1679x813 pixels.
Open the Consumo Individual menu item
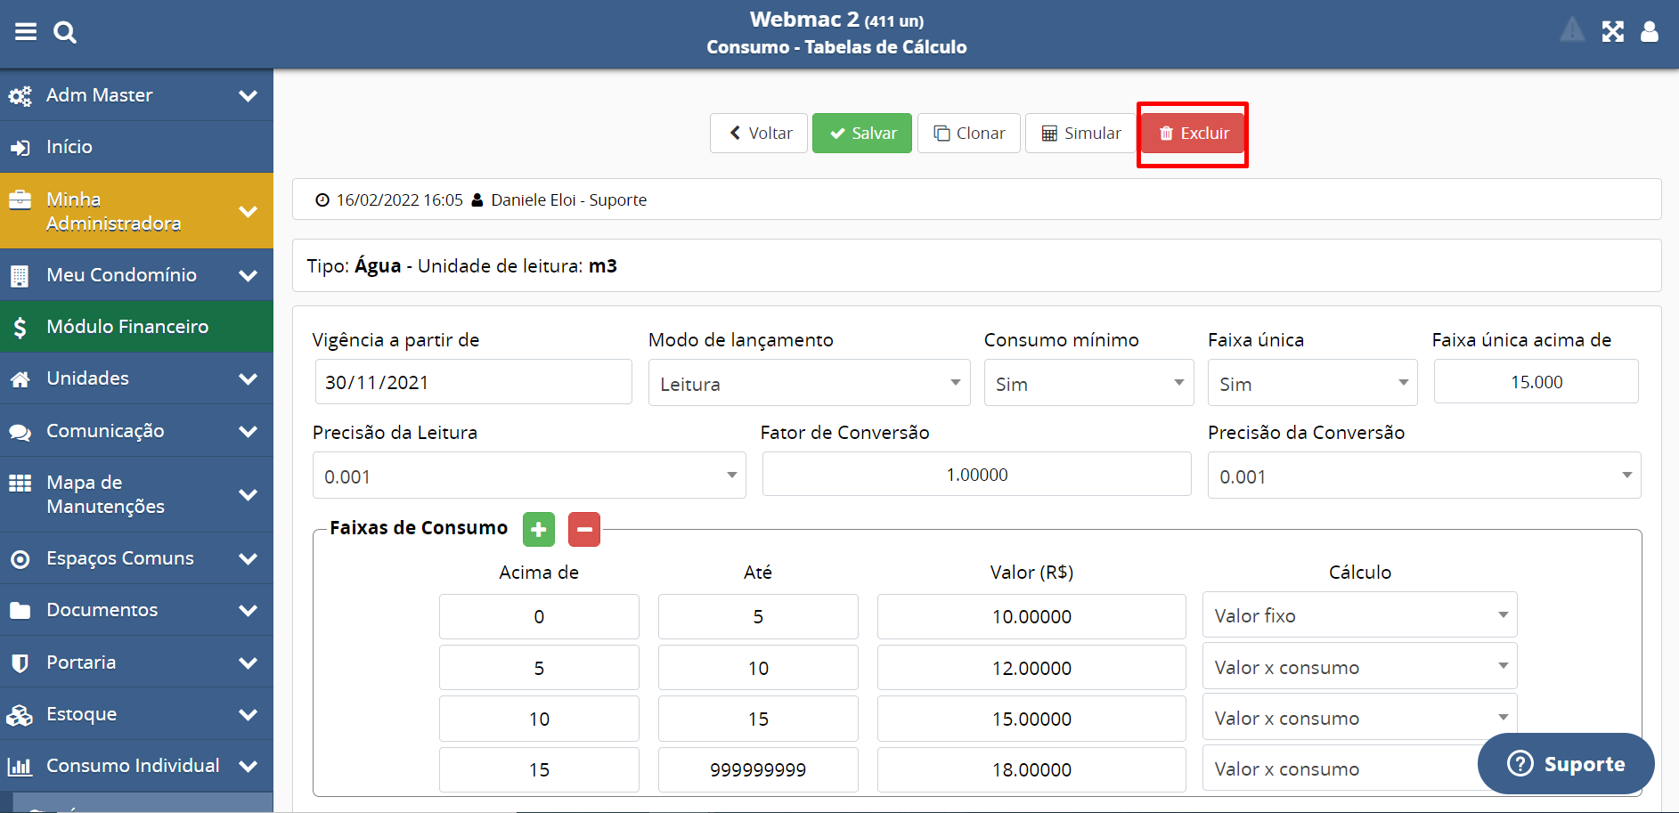[136, 766]
